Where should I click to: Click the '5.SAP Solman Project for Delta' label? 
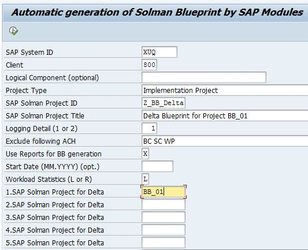54,243
